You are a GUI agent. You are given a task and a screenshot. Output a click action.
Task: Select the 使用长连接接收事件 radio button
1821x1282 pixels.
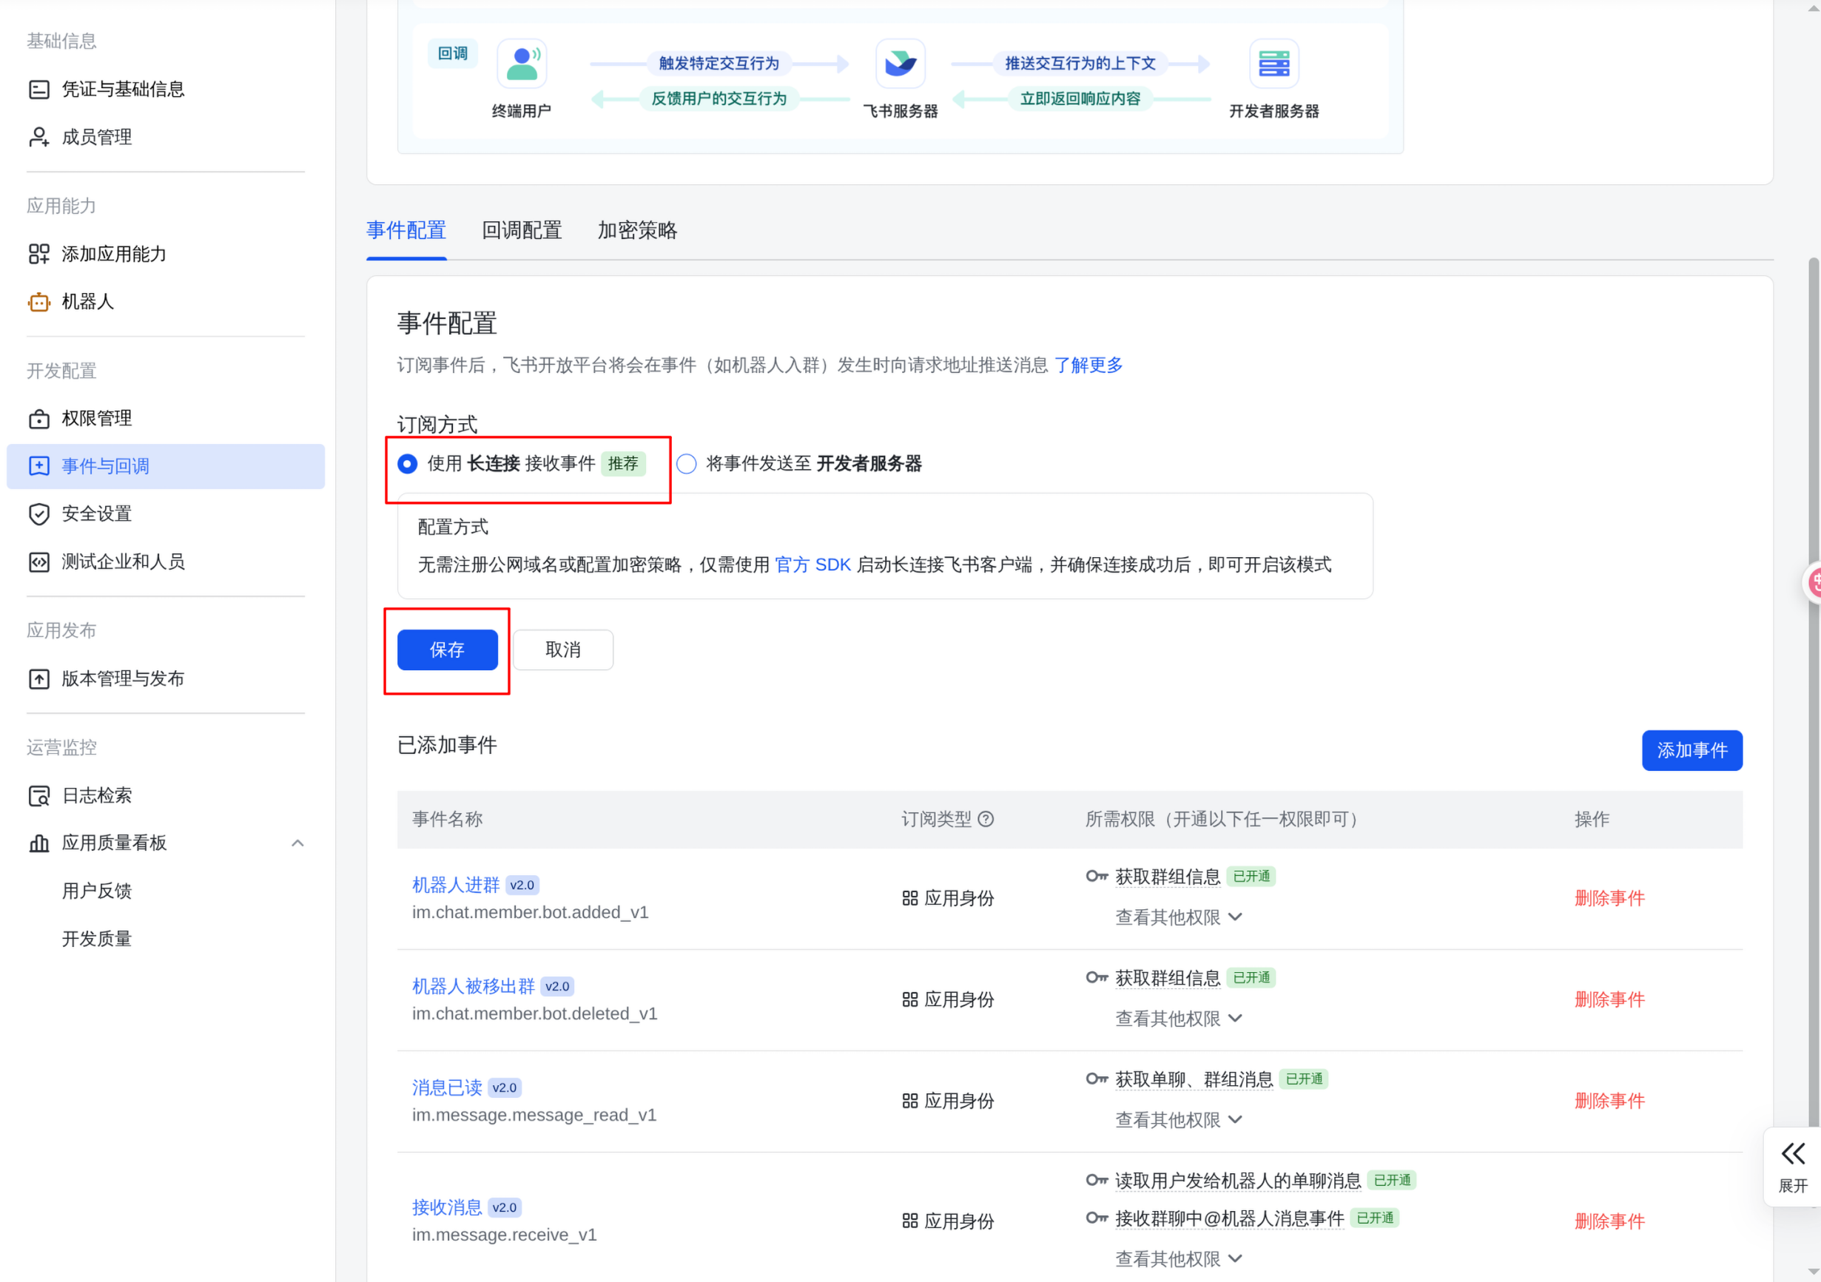[x=408, y=464]
